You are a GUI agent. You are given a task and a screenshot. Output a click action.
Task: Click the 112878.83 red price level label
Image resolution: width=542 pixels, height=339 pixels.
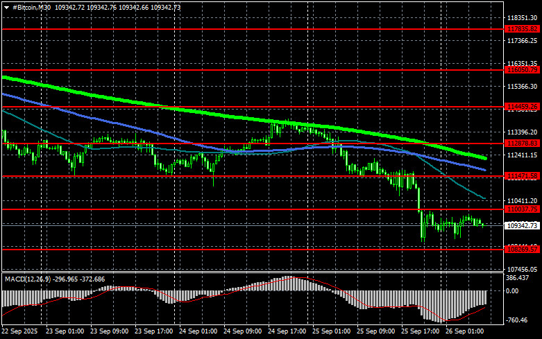[522, 144]
